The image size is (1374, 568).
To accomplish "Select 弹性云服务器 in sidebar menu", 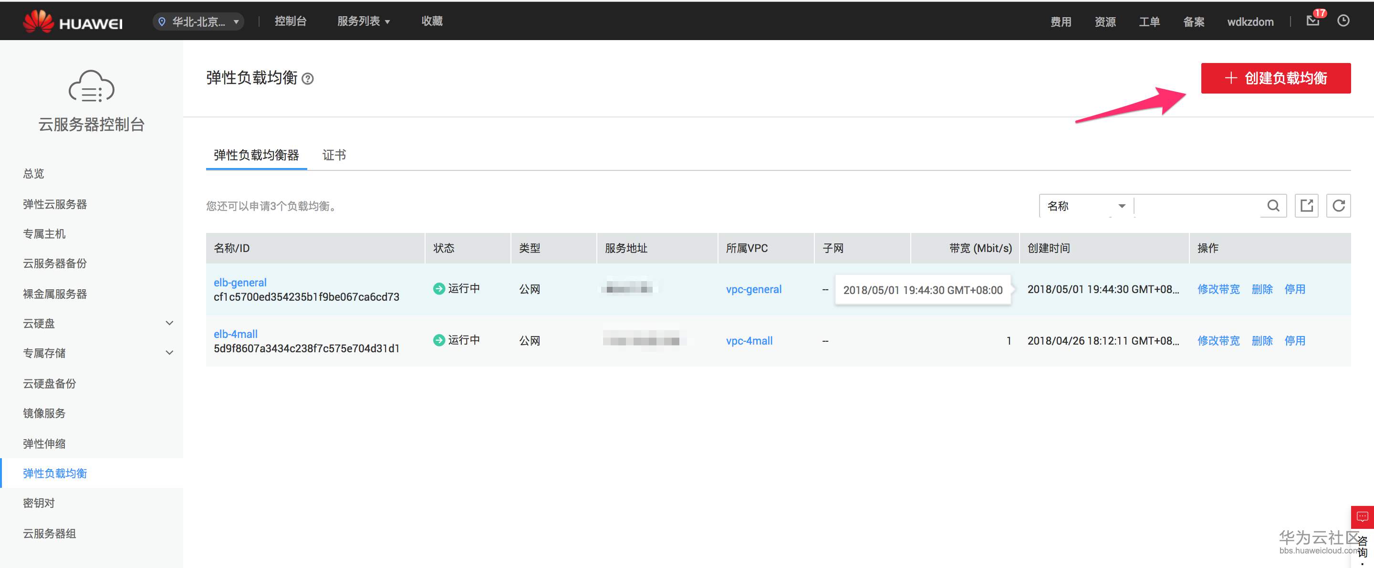I will point(55,204).
